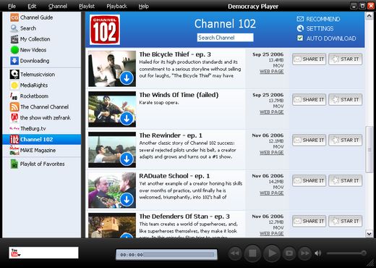This screenshot has width=376, height=268.
Task: Open web page for The Winds Of Time
Action: [271, 112]
